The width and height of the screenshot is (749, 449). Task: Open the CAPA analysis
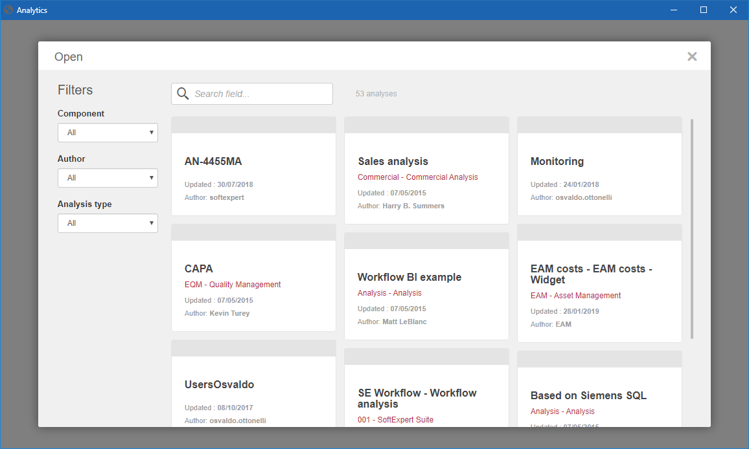click(253, 278)
